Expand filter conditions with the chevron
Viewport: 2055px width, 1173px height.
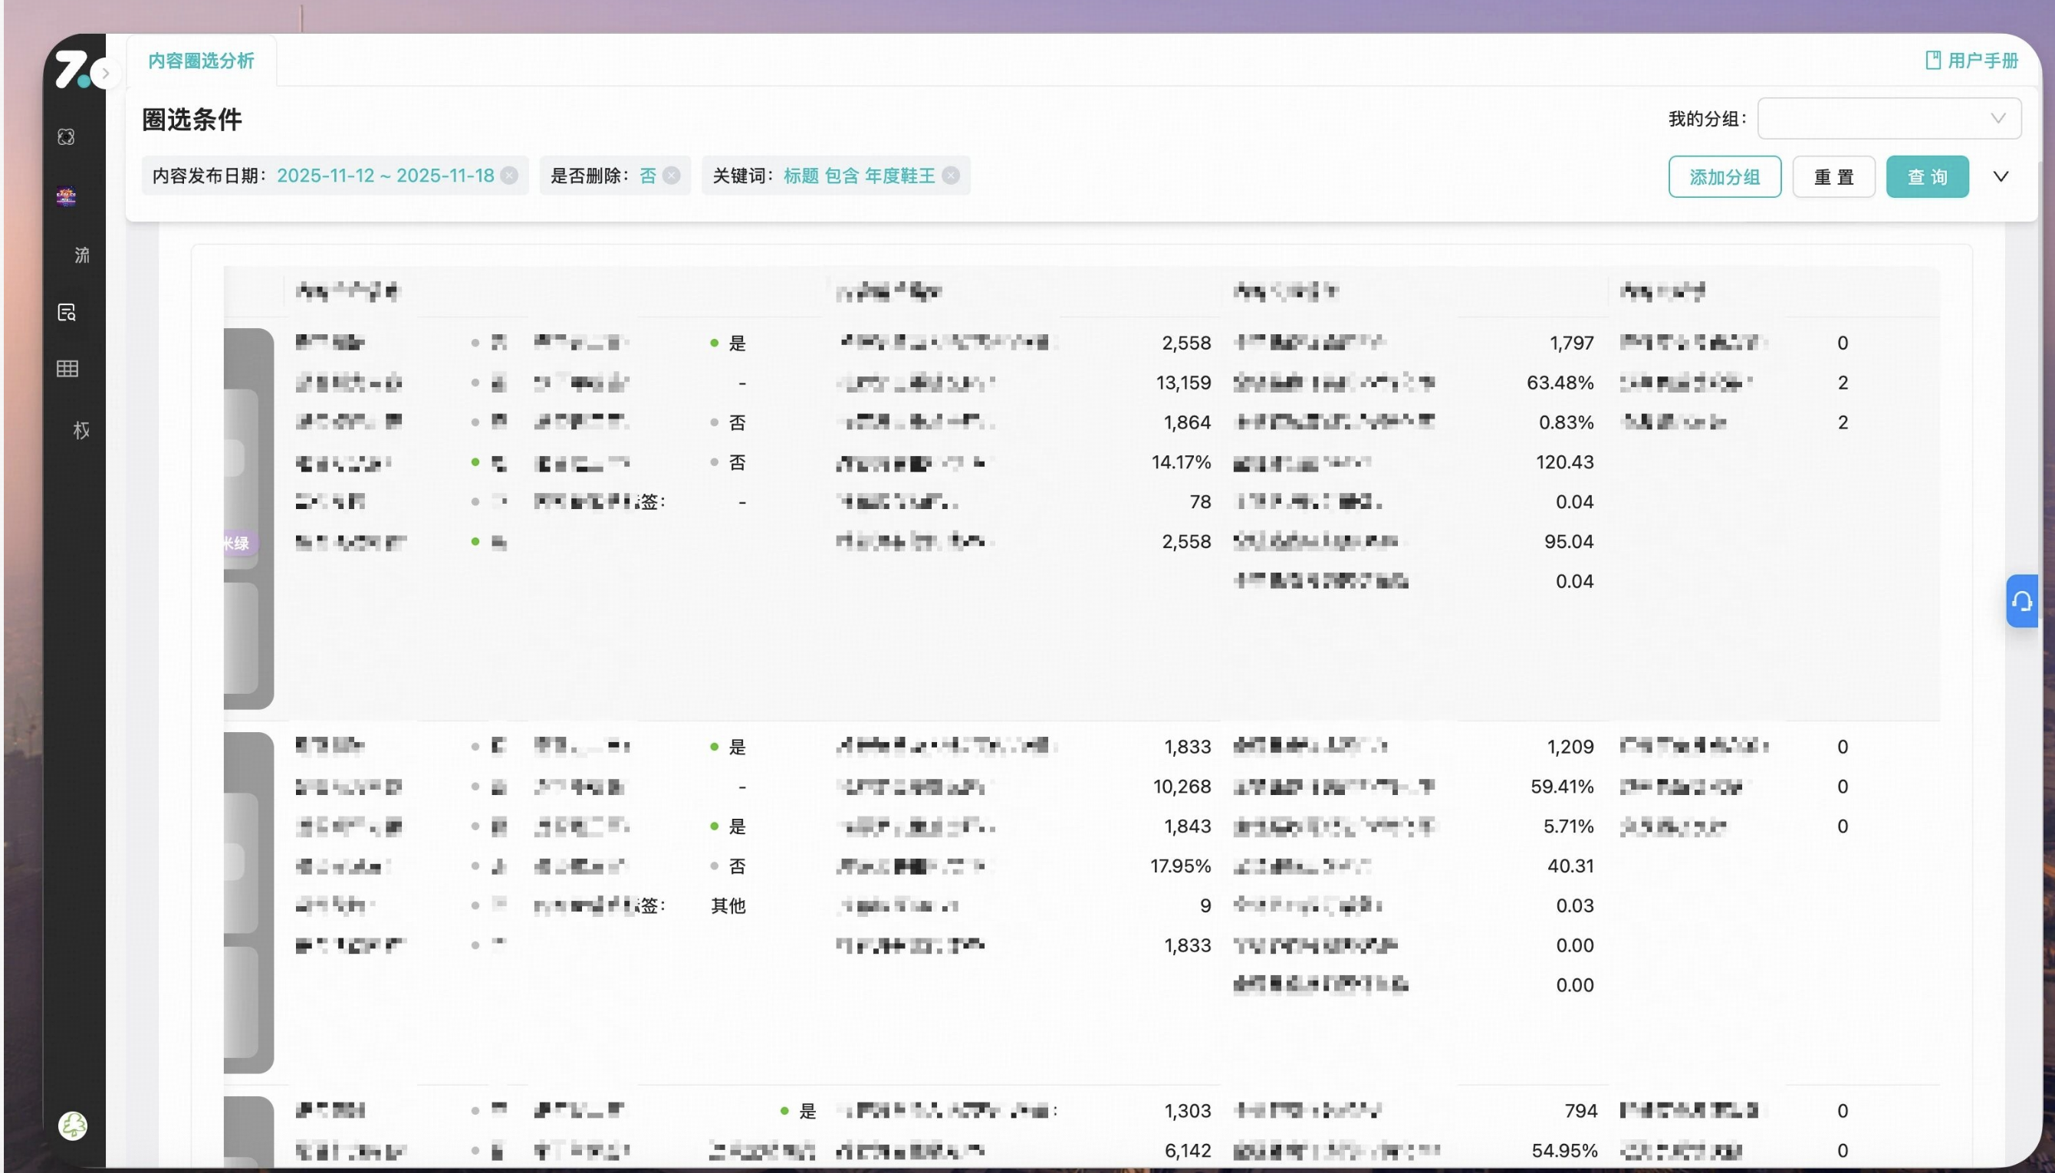coord(2001,176)
